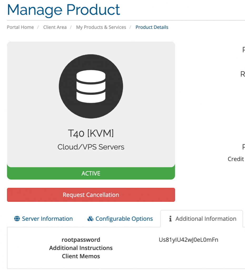Click the globe icon beside Server Information
The image size is (245, 271).
pyautogui.click(x=17, y=219)
